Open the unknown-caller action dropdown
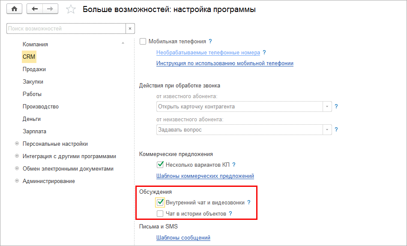 327,129
